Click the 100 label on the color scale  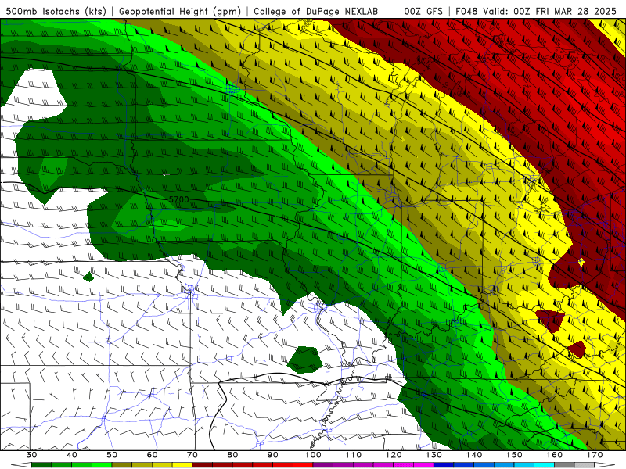pyautogui.click(x=313, y=455)
